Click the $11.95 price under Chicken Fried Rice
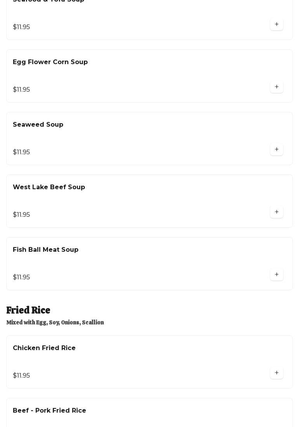This screenshot has height=427, width=299. pyautogui.click(x=21, y=376)
